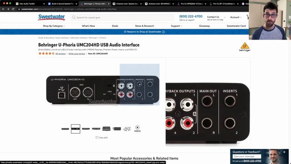The width and height of the screenshot is (291, 164).
Task: Select the highlighted rear panel thumbnail
Action: 75,128
